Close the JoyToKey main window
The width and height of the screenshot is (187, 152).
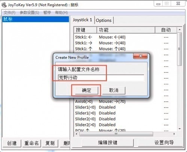[178, 3]
